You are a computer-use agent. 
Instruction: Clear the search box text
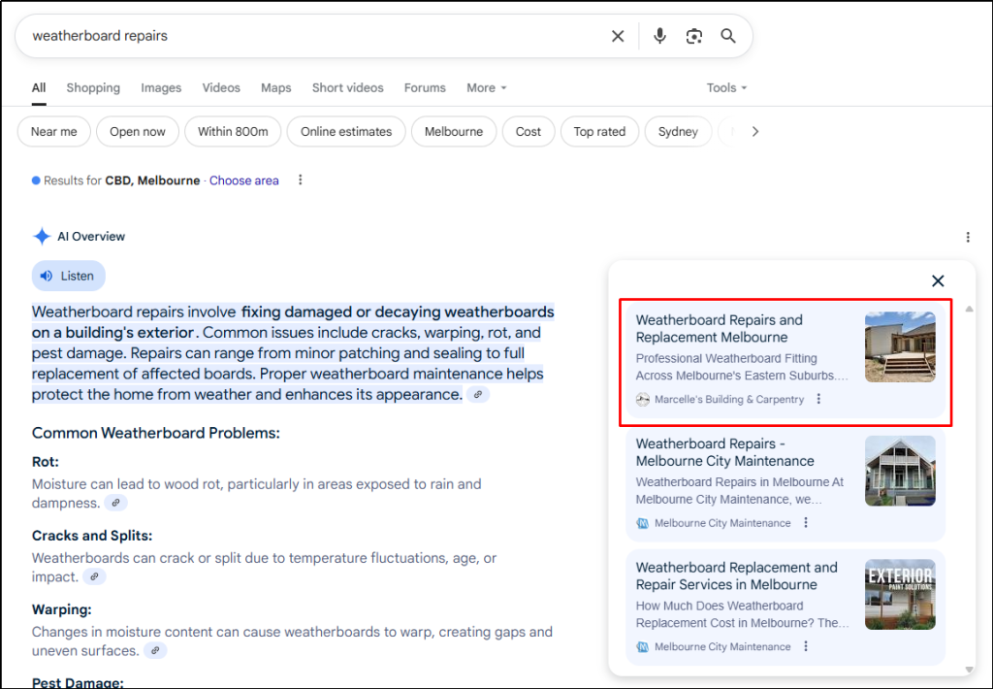[618, 36]
